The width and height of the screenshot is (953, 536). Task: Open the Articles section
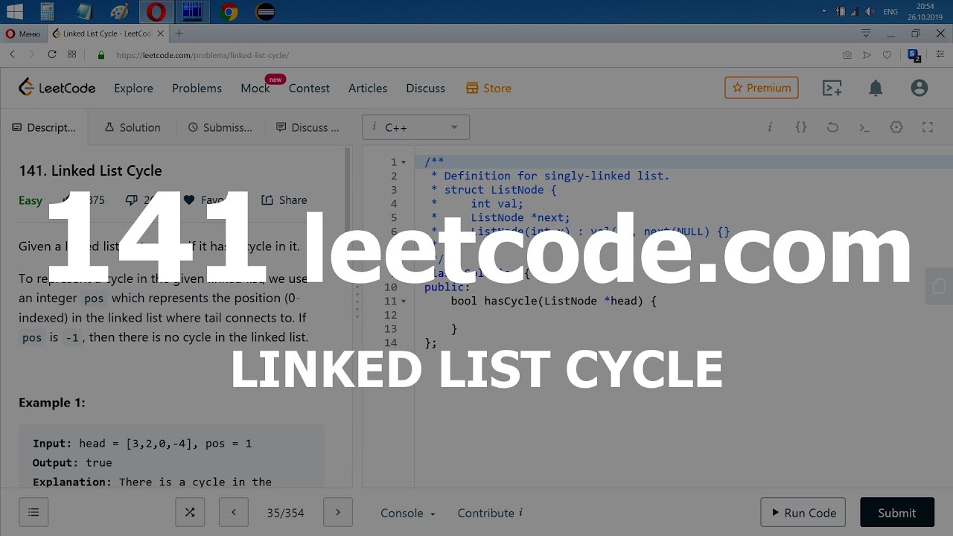368,88
